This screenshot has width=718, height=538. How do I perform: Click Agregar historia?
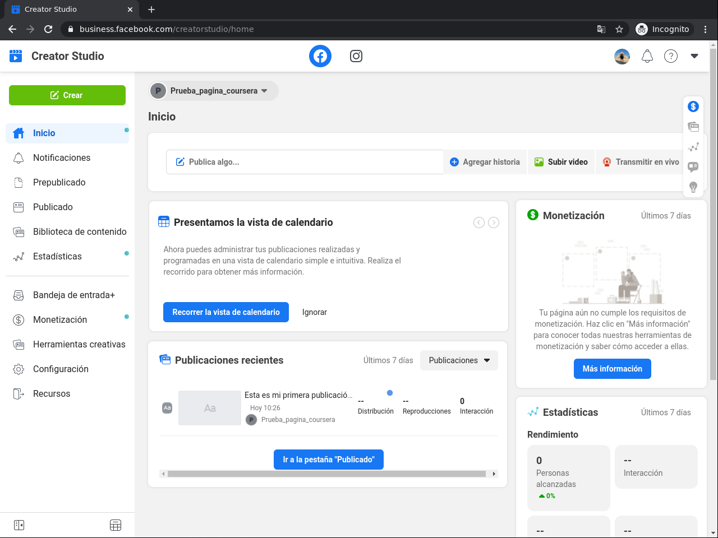(x=485, y=162)
